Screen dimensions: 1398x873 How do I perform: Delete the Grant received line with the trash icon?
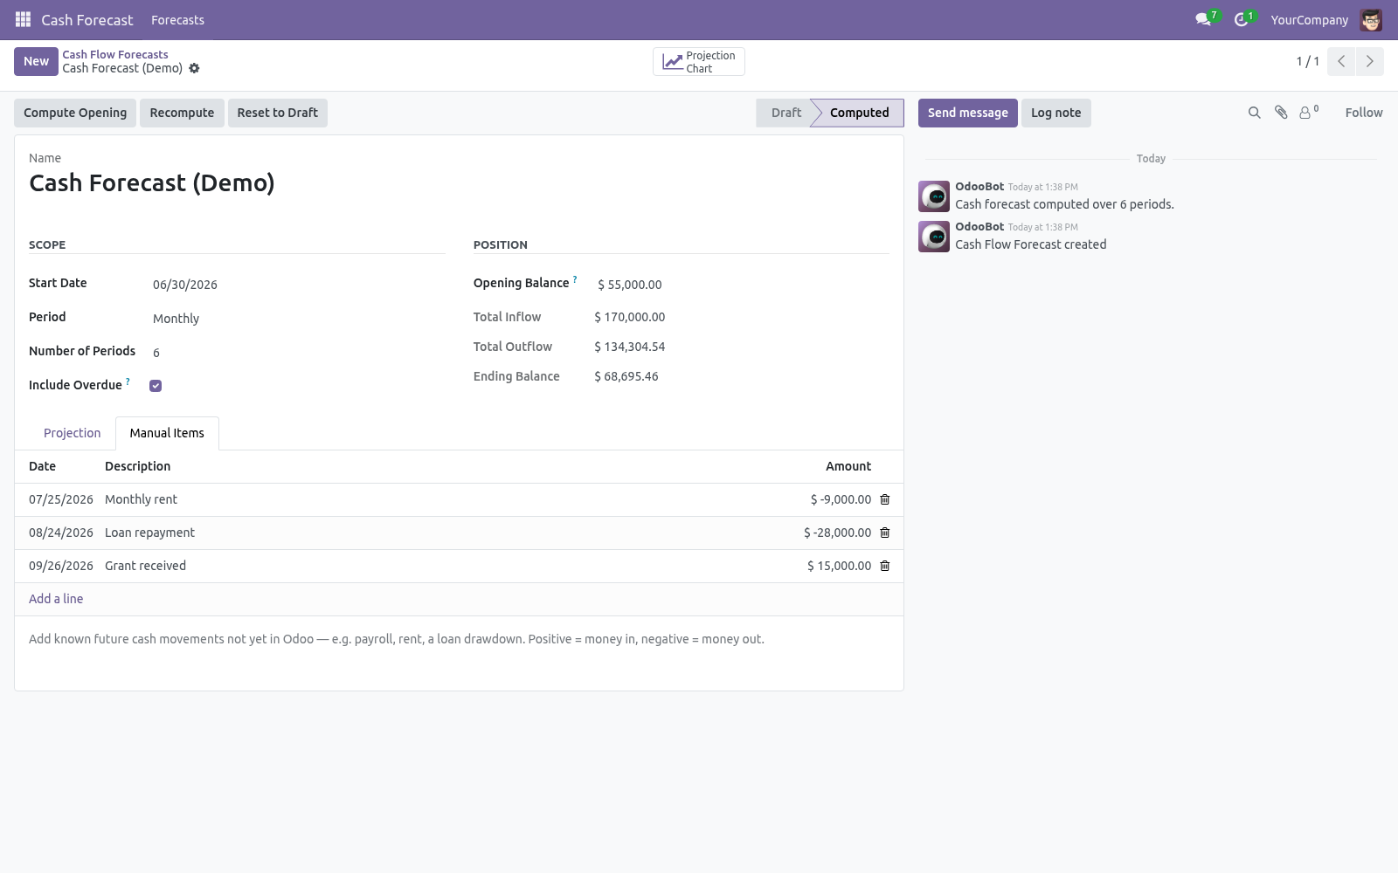coord(884,566)
